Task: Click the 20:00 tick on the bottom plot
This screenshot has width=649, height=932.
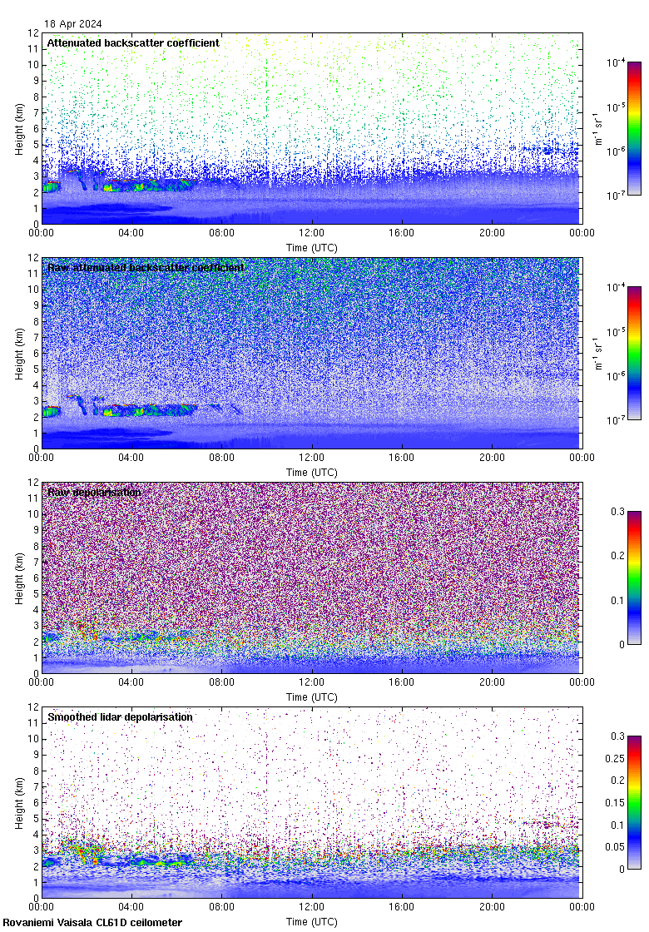Action: [x=492, y=908]
